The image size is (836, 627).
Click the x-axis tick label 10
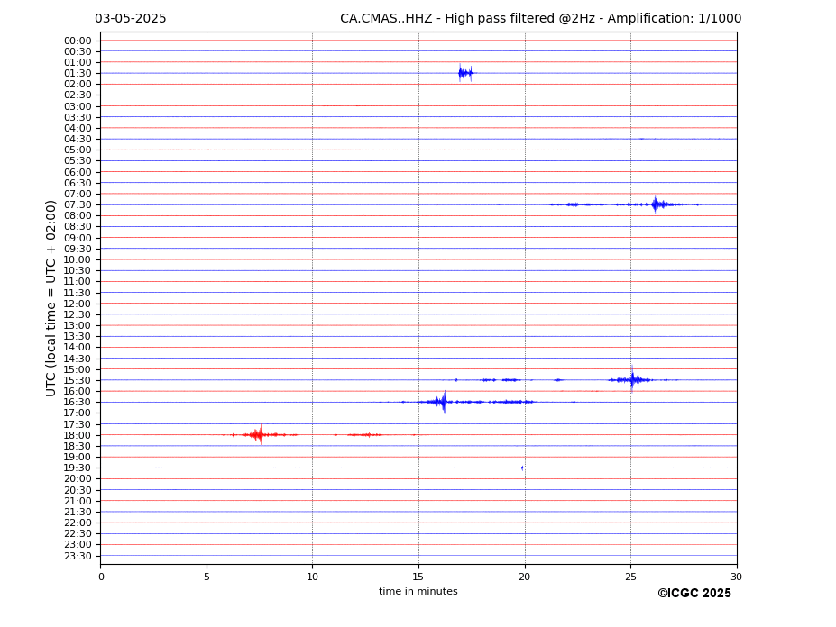coord(312,577)
